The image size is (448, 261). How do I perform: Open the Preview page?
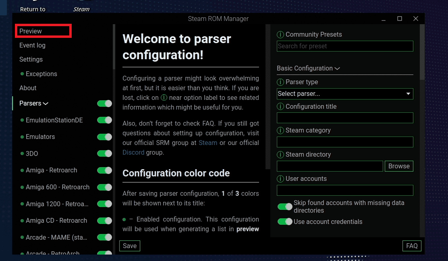[x=31, y=31]
